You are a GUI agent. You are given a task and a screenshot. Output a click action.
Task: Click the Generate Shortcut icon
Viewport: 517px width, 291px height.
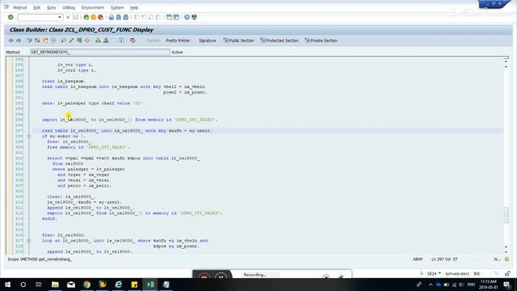point(176,17)
